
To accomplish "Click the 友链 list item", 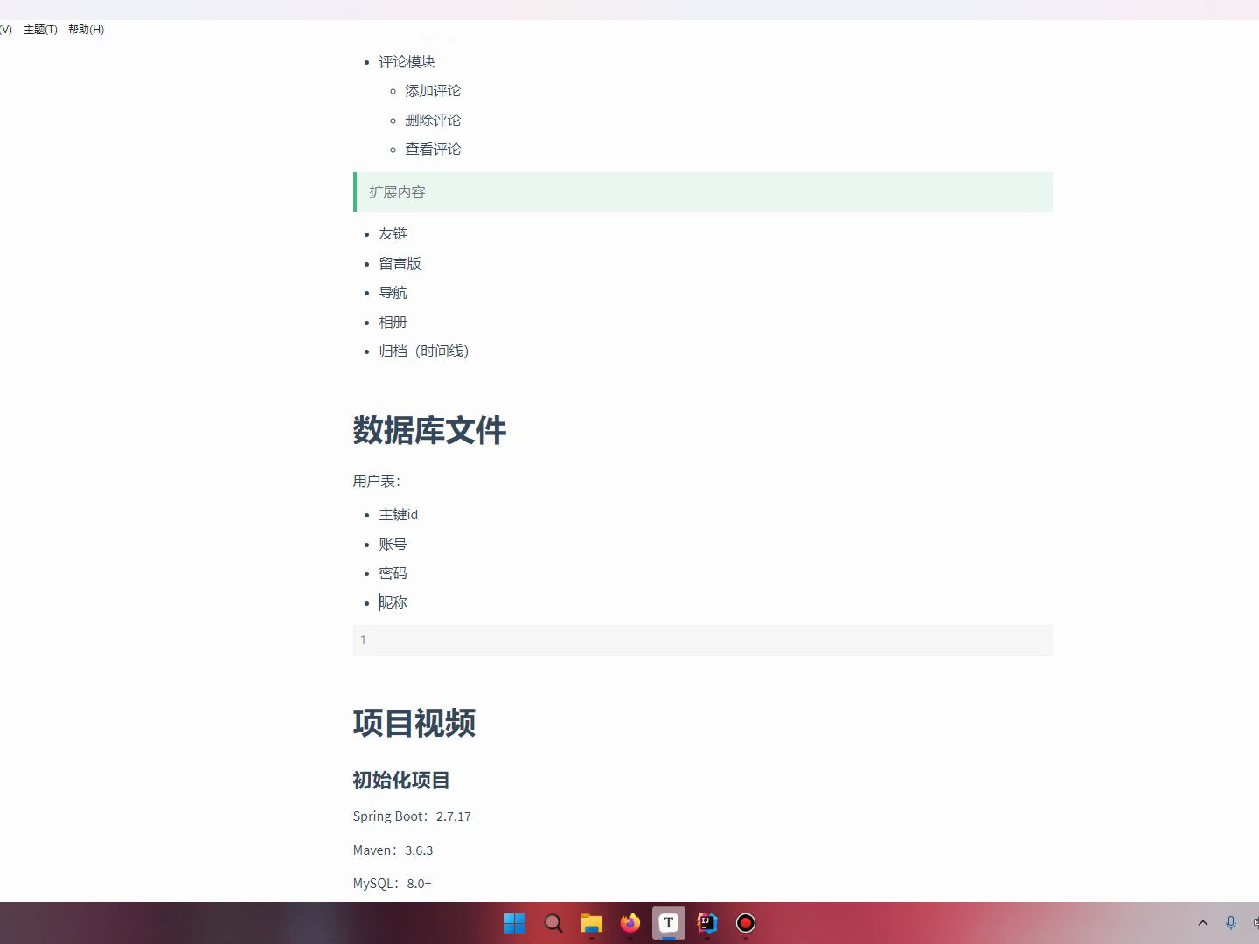I will pos(393,234).
